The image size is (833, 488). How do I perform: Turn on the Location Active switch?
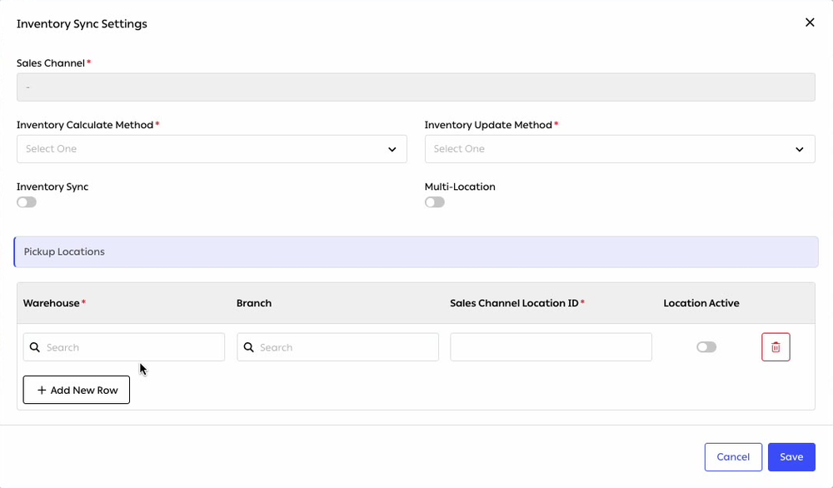tap(706, 347)
